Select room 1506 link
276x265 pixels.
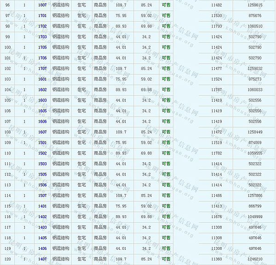tap(42, 185)
